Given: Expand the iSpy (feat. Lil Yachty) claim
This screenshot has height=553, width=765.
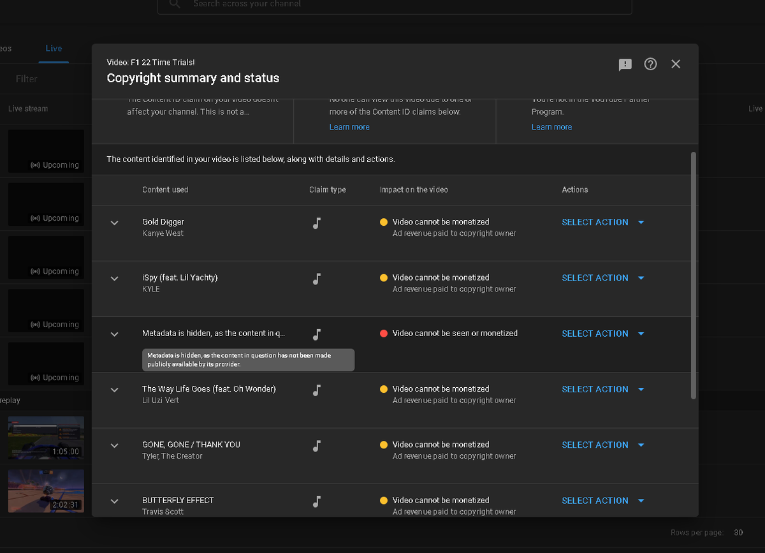Looking at the screenshot, I should pos(115,279).
